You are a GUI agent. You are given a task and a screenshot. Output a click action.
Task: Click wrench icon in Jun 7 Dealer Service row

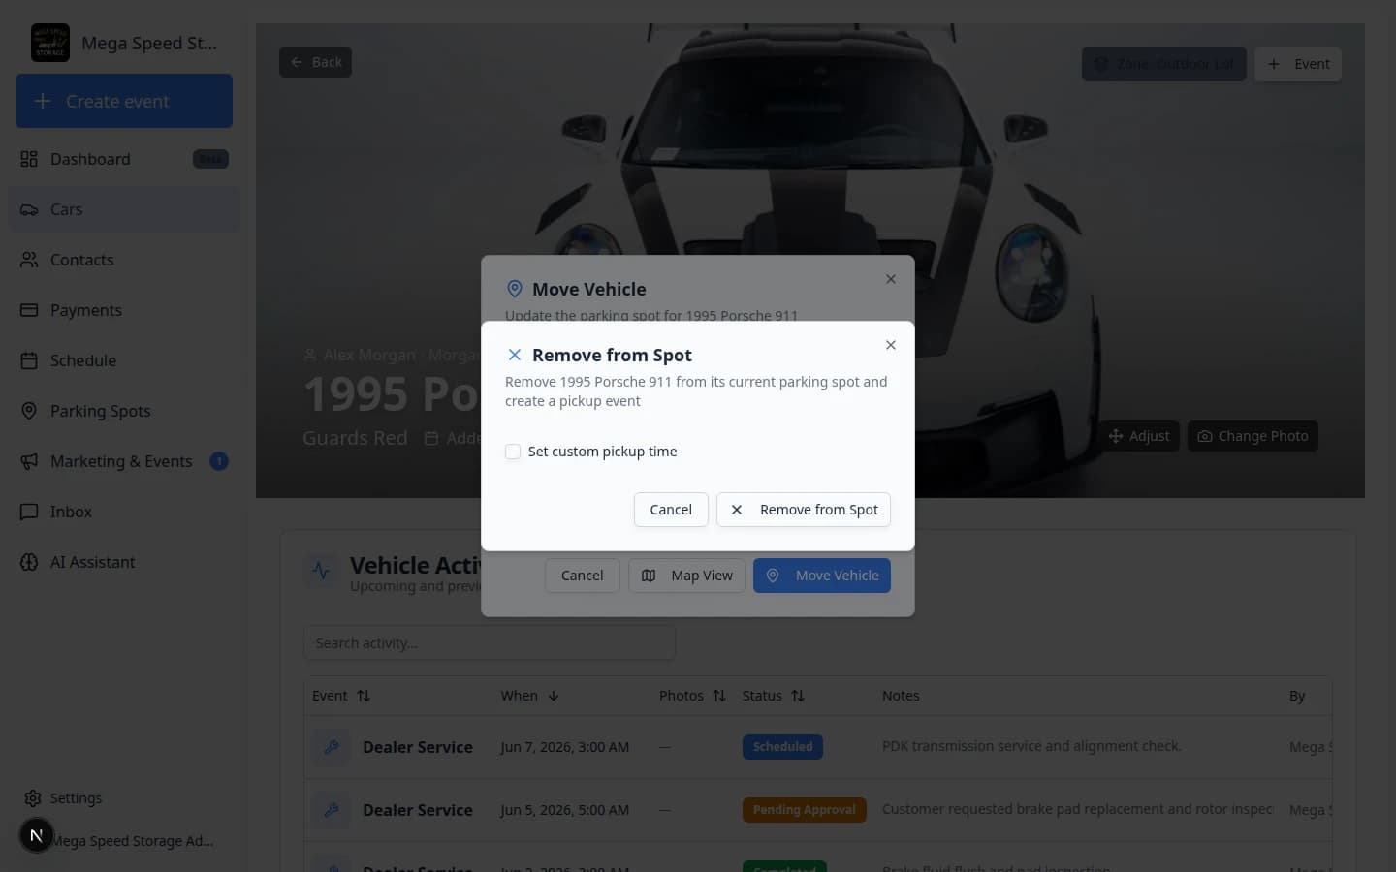point(332,747)
